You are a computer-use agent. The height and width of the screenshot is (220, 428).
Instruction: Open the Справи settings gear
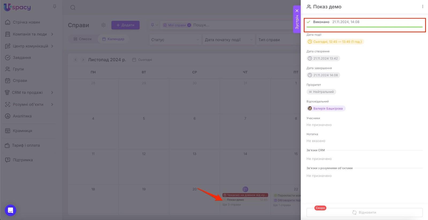coord(104,25)
